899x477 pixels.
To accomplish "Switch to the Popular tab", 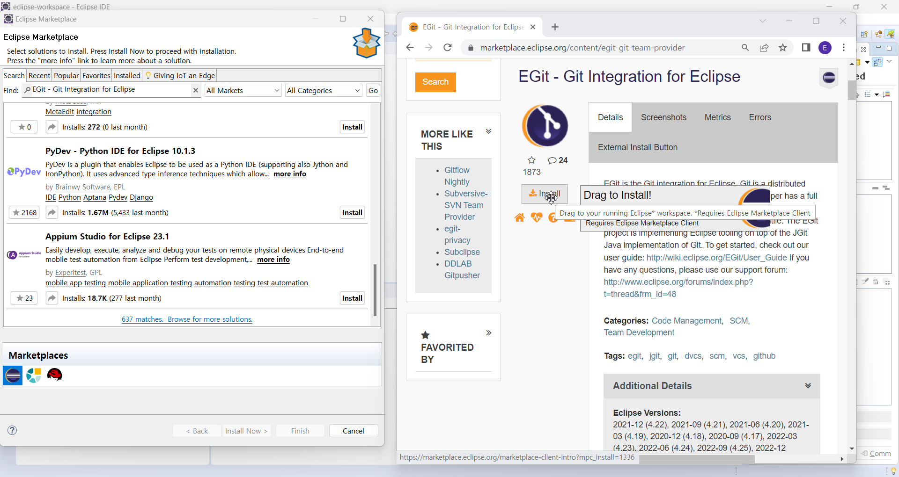I will [66, 76].
